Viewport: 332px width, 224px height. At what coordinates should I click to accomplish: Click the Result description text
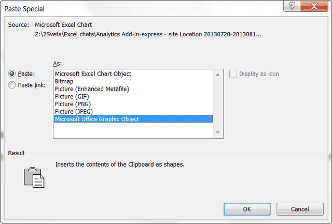[x=120, y=165]
